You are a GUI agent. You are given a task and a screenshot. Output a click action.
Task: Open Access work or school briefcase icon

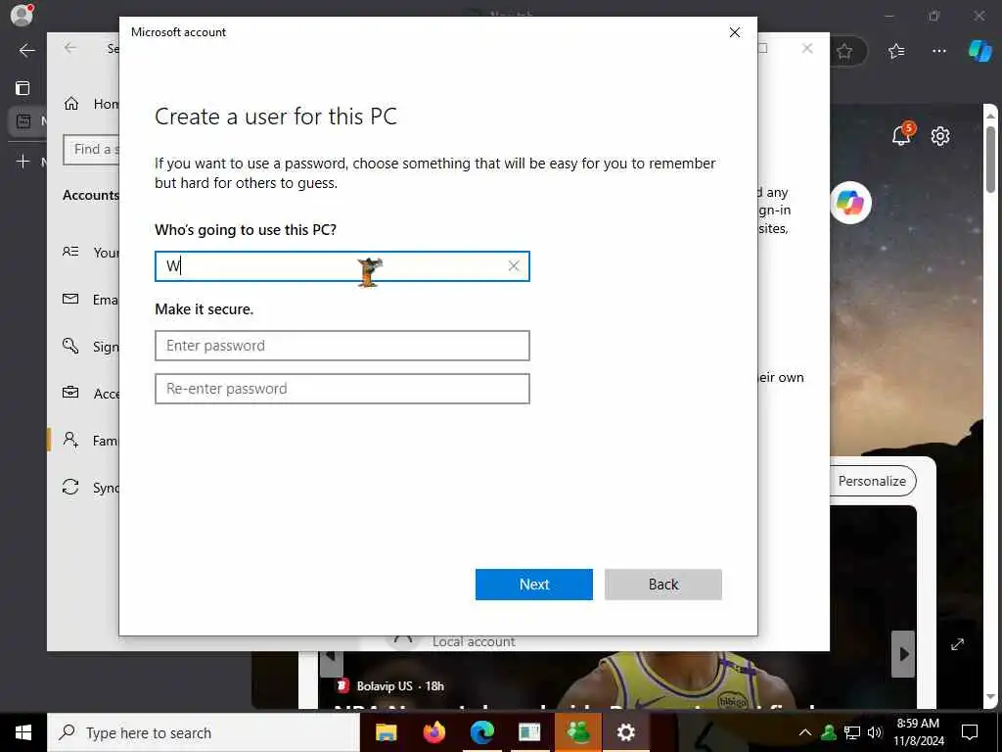(x=70, y=393)
